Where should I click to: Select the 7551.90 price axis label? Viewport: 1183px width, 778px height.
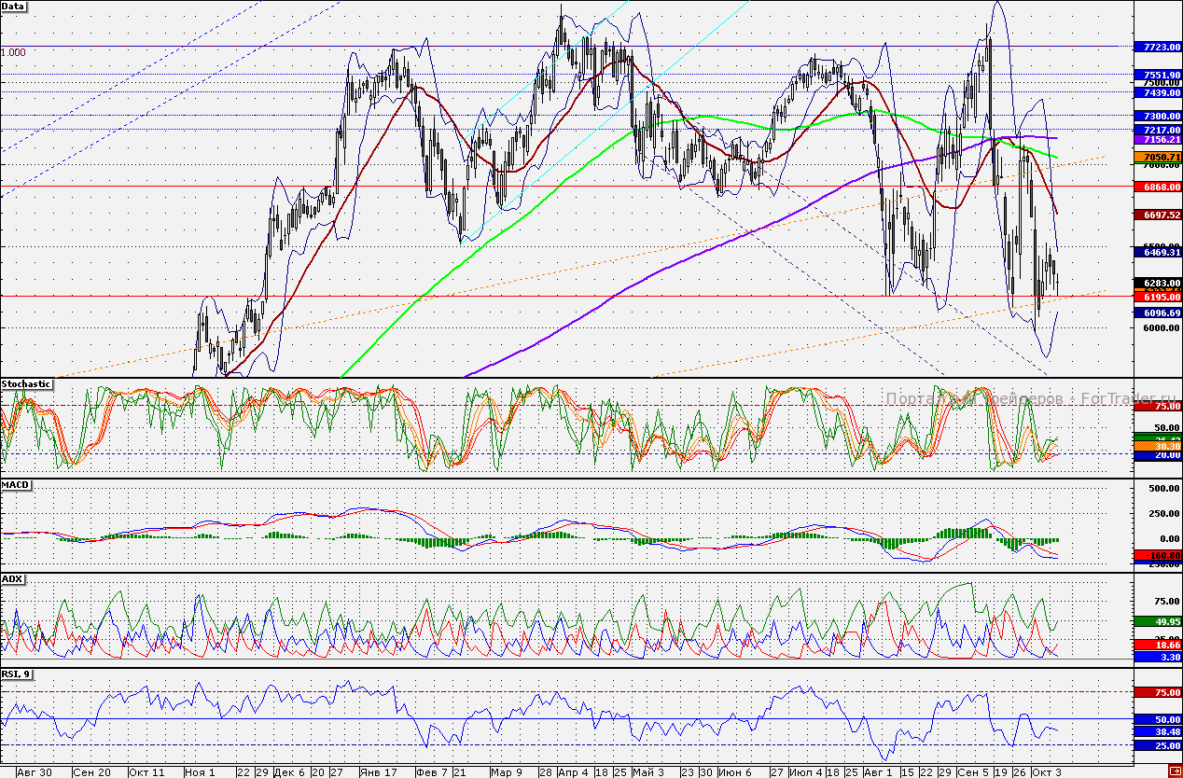coord(1156,75)
